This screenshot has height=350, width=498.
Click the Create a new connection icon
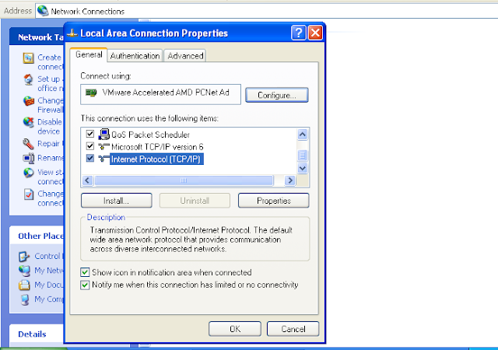coord(28,58)
